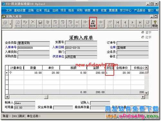Open the 票据通 menu
The image size is (161, 121).
(113, 10)
